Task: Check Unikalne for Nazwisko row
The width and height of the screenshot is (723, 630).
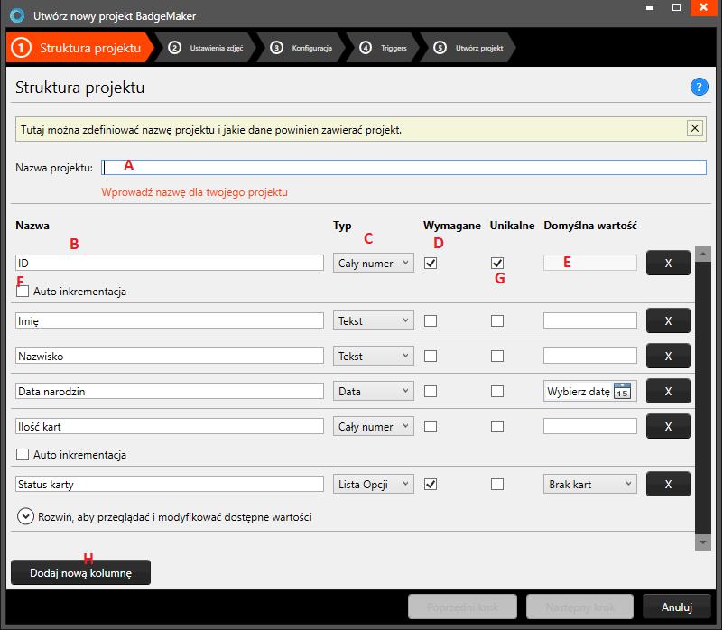Action: pos(497,356)
